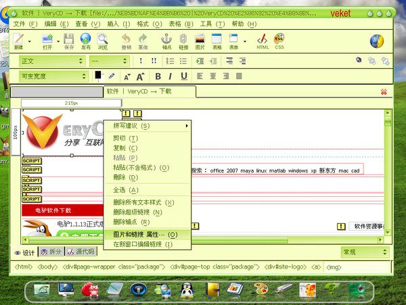Insert a table with the 表格 icon
Screen dimensions: 406x305
tap(217, 41)
